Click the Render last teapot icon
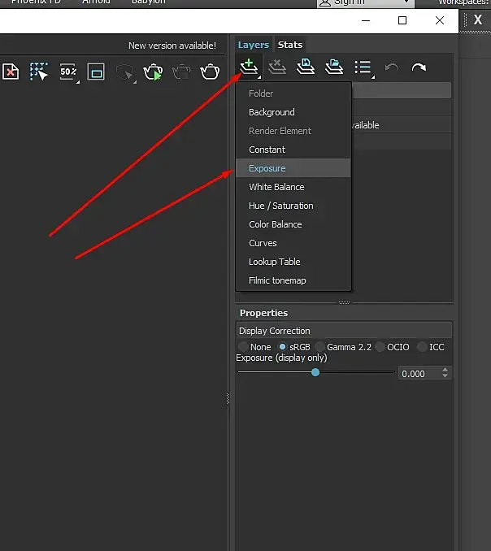This screenshot has width=491, height=551. [210, 72]
